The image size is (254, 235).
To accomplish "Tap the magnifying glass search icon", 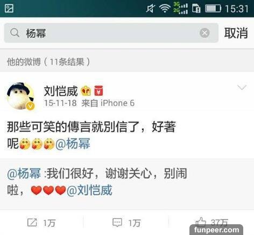I will (x=15, y=33).
